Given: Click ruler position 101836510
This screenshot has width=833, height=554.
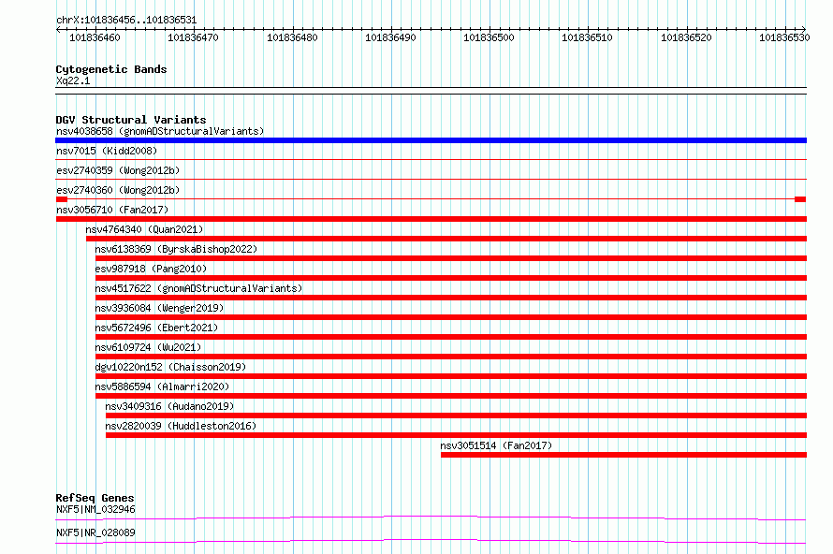Looking at the screenshot, I should [x=587, y=37].
